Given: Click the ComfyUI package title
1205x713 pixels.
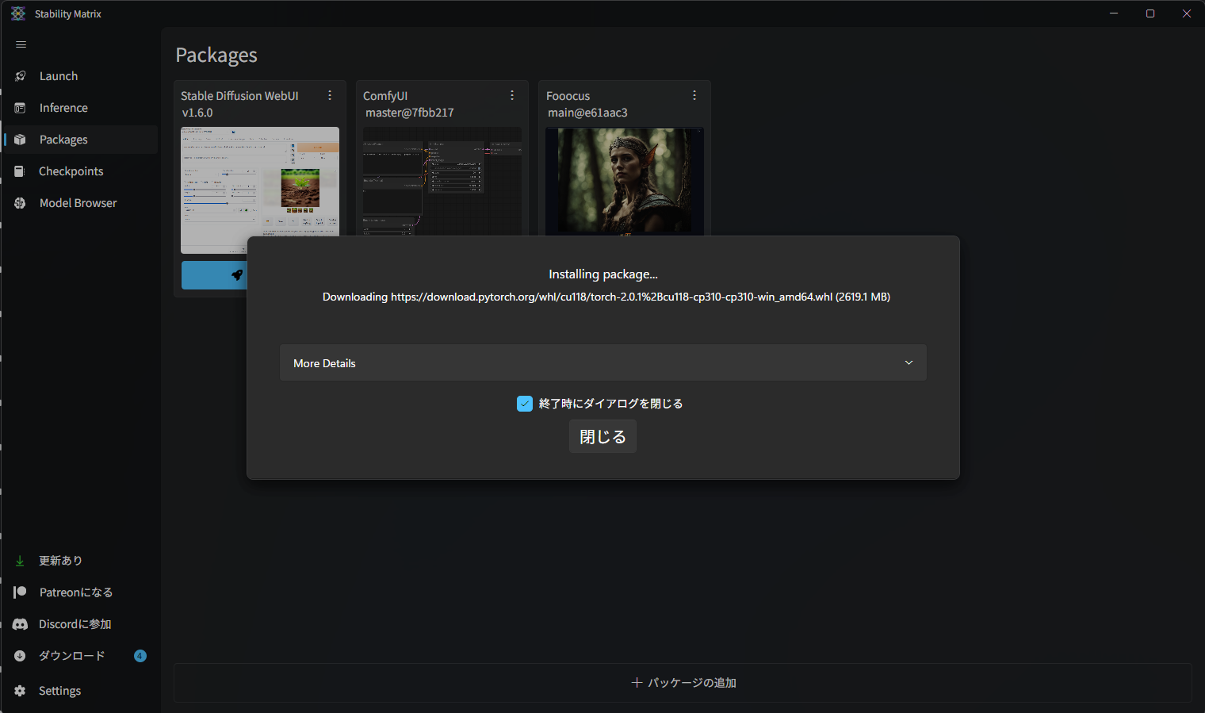Looking at the screenshot, I should tap(385, 96).
